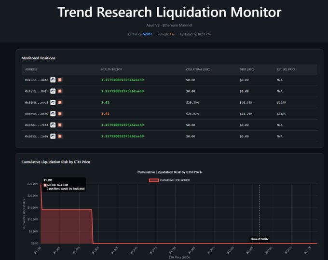Viewport: 328px width, 260px height.
Task: Click the red legend color box
Action: 153,180
